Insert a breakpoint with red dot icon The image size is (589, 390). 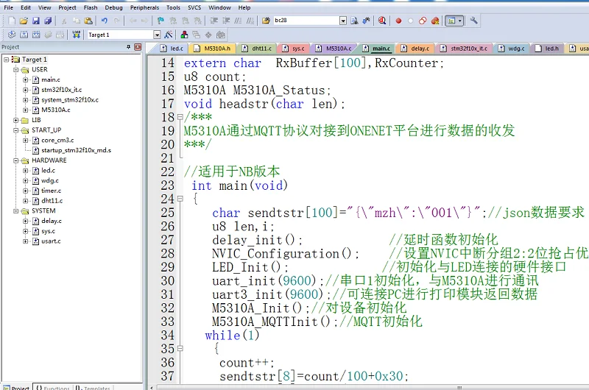398,21
